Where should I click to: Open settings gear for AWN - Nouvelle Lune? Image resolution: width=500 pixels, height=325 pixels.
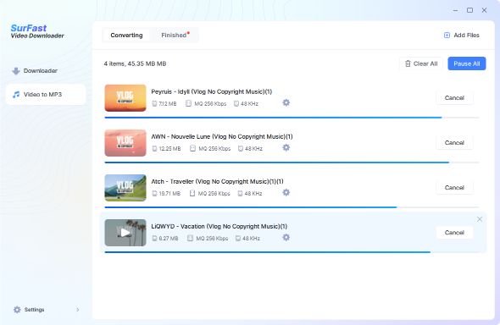(x=286, y=147)
